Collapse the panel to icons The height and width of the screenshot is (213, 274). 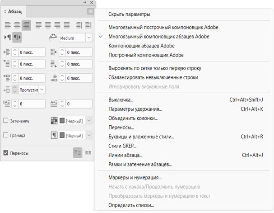coord(85,2)
